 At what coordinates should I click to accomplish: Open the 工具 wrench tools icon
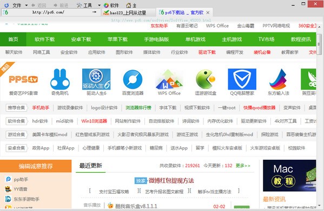tap(79, 5)
